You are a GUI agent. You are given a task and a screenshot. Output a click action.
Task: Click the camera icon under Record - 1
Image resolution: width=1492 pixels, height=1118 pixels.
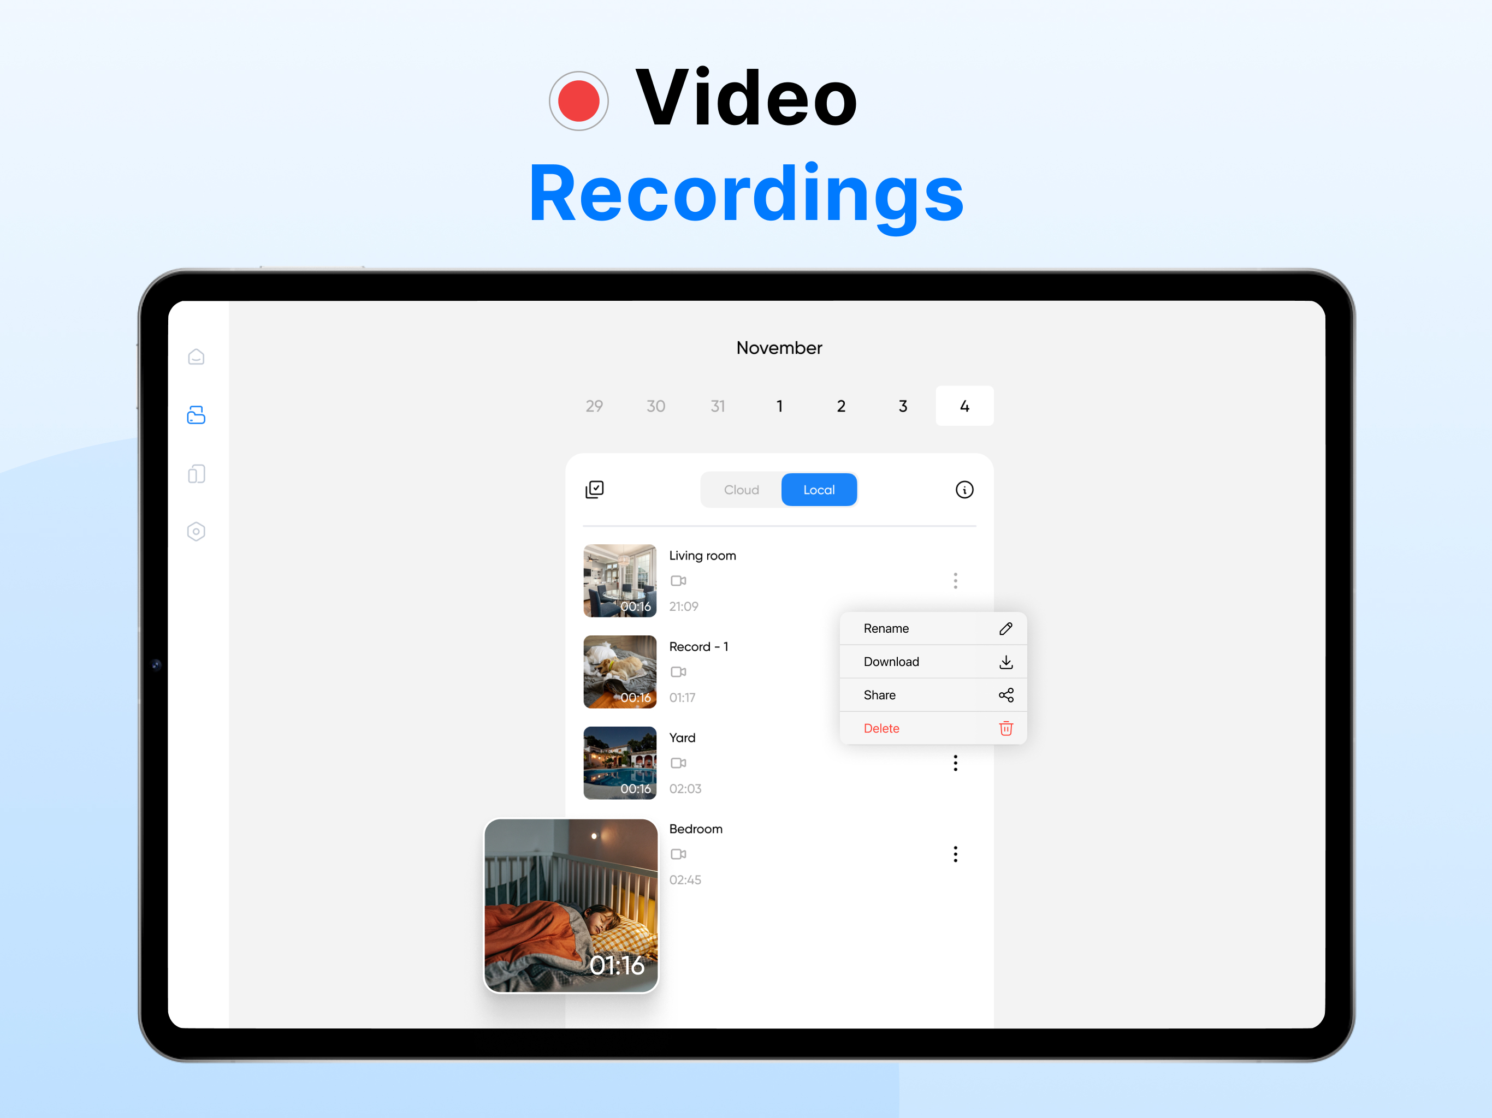[678, 671]
